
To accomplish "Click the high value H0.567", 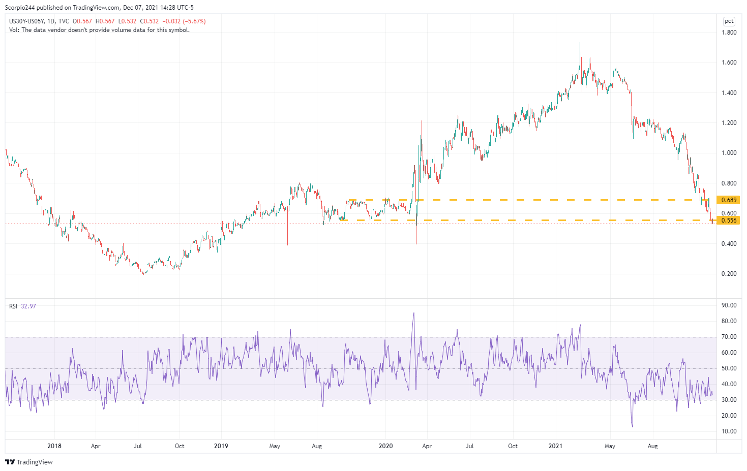I will [x=105, y=21].
